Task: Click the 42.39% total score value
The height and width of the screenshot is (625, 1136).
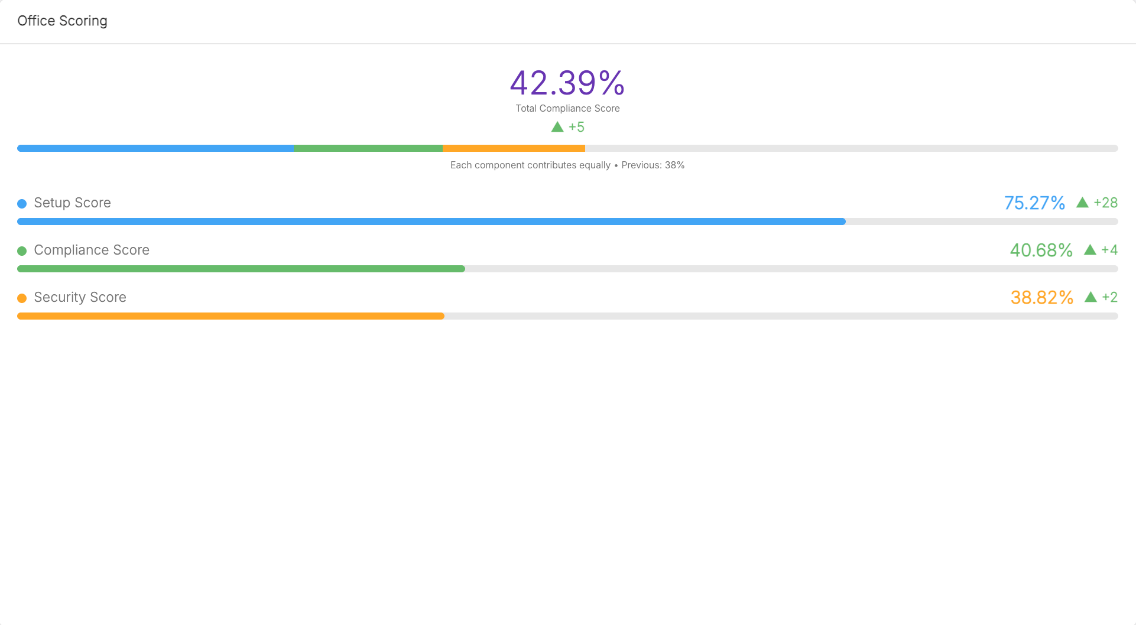Action: (567, 83)
